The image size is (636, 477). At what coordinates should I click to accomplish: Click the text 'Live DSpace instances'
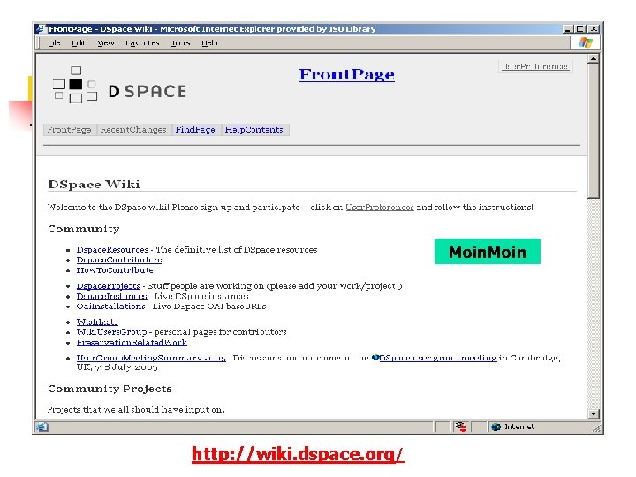[201, 296]
